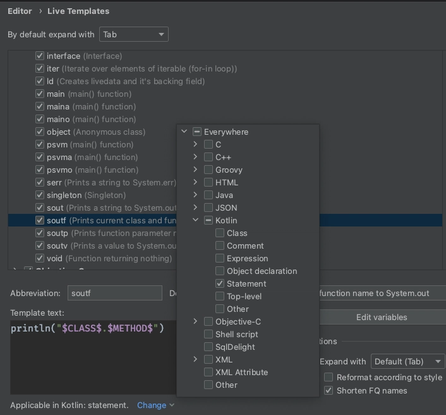Check the HTML context checkbox
446x415 pixels.
coord(208,182)
